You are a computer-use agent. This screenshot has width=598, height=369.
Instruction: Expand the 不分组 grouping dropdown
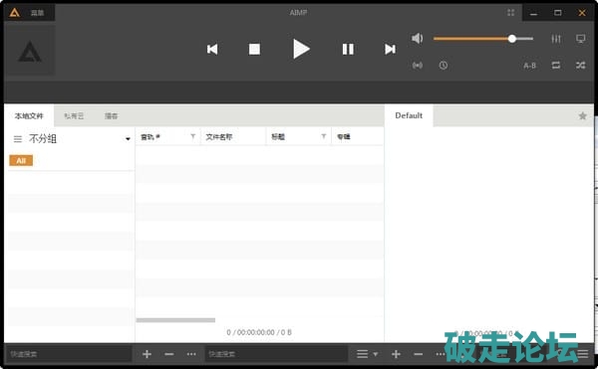click(128, 139)
